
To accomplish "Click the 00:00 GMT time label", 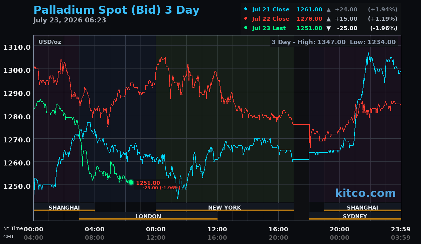I will (339, 238).
